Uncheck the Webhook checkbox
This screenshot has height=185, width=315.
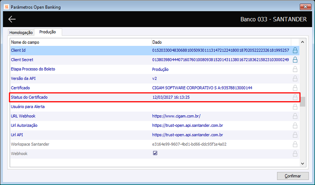(155, 153)
